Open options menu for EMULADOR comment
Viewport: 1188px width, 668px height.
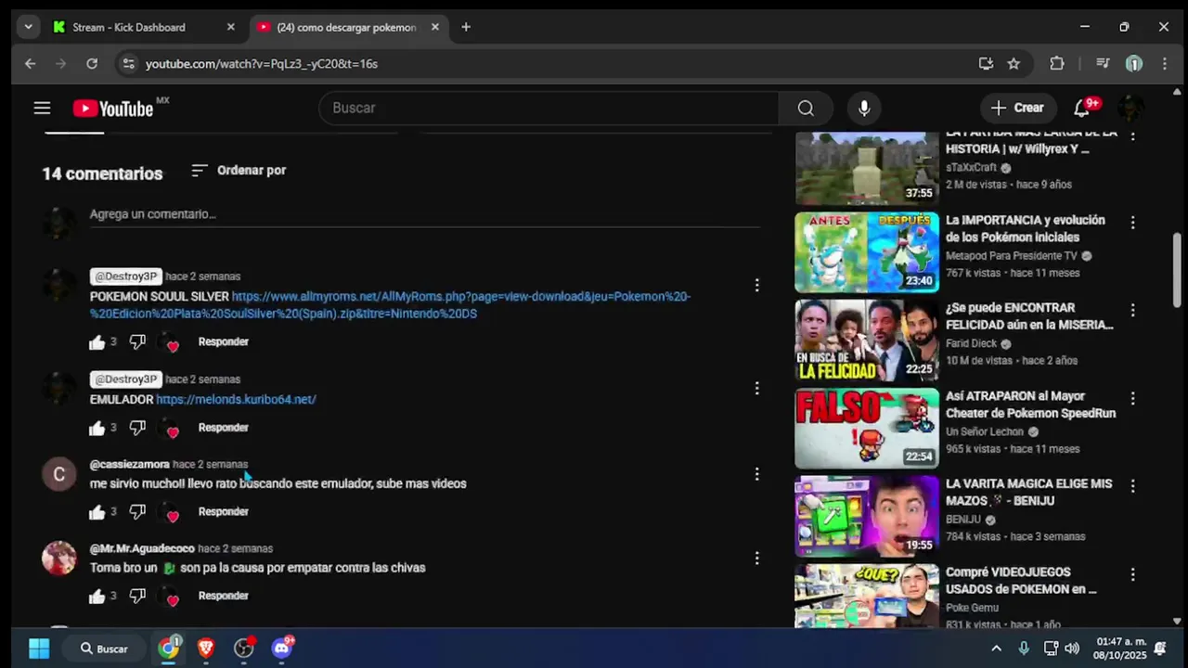756,388
